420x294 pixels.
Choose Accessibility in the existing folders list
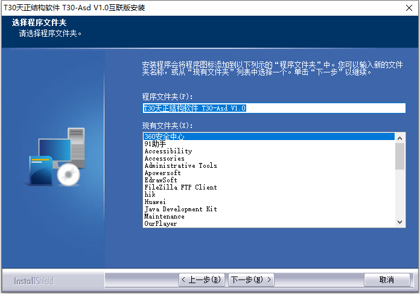pyautogui.click(x=269, y=151)
